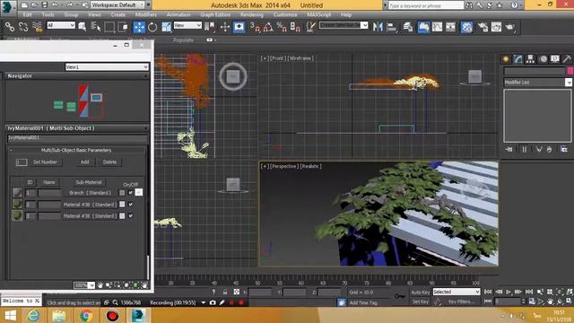This screenshot has height=323, width=574.
Task: Click the pink object color swatch in command panel
Action: coord(570,71)
